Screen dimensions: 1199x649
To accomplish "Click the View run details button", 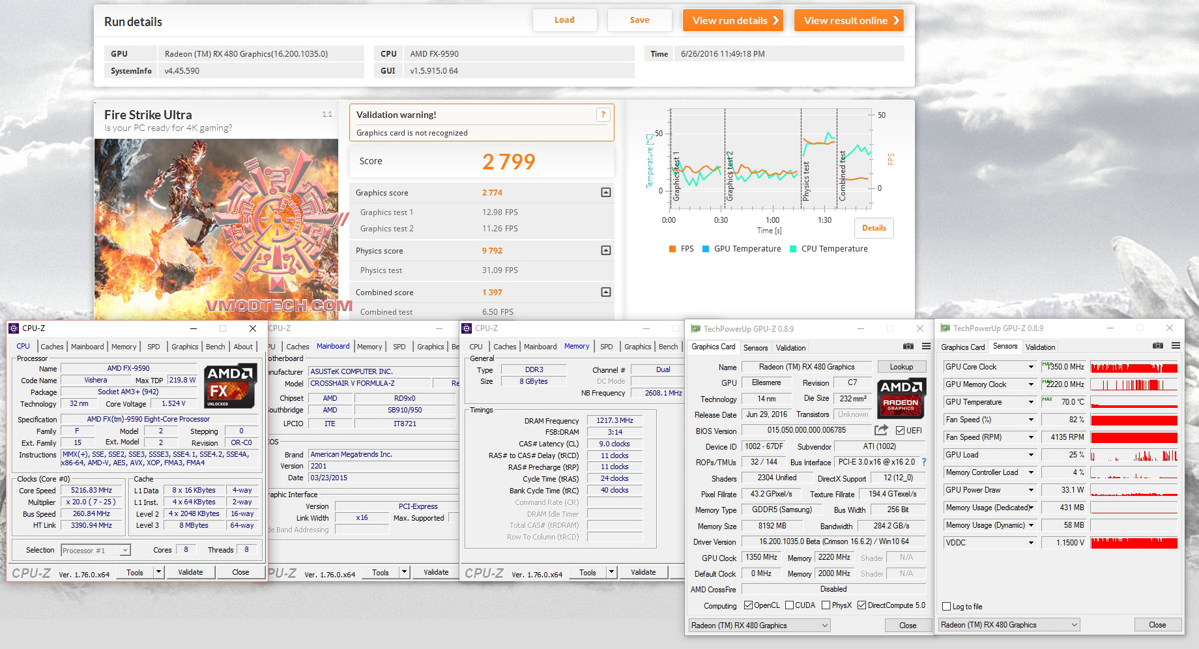I will (733, 20).
